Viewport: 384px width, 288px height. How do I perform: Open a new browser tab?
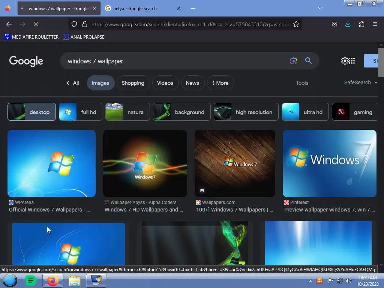pos(193,9)
